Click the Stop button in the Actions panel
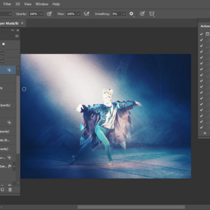Image resolution: width=210 pixels, height=210 pixels. [x=205, y=133]
